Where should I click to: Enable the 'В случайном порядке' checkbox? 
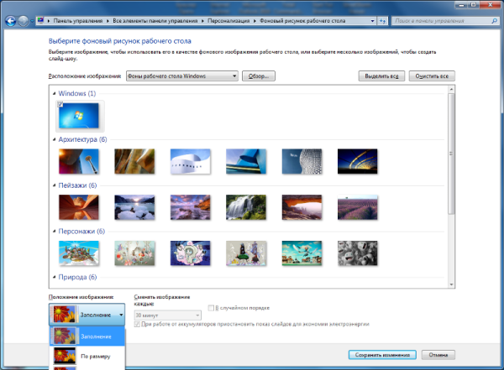212,308
